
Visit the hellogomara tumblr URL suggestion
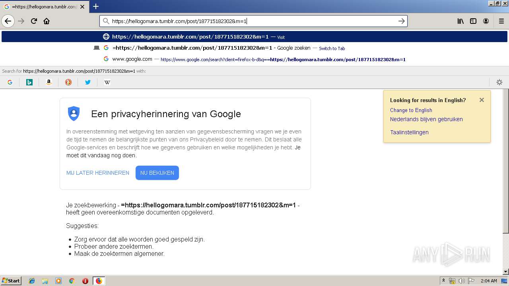point(254,37)
